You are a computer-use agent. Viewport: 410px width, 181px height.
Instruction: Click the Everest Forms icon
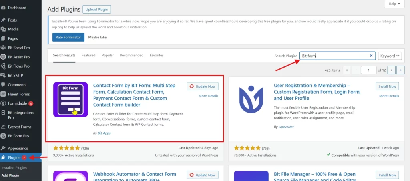[x=3, y=127]
